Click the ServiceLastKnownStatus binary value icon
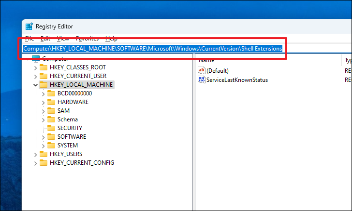Viewport: 352px width, 211px height. pyautogui.click(x=201, y=79)
